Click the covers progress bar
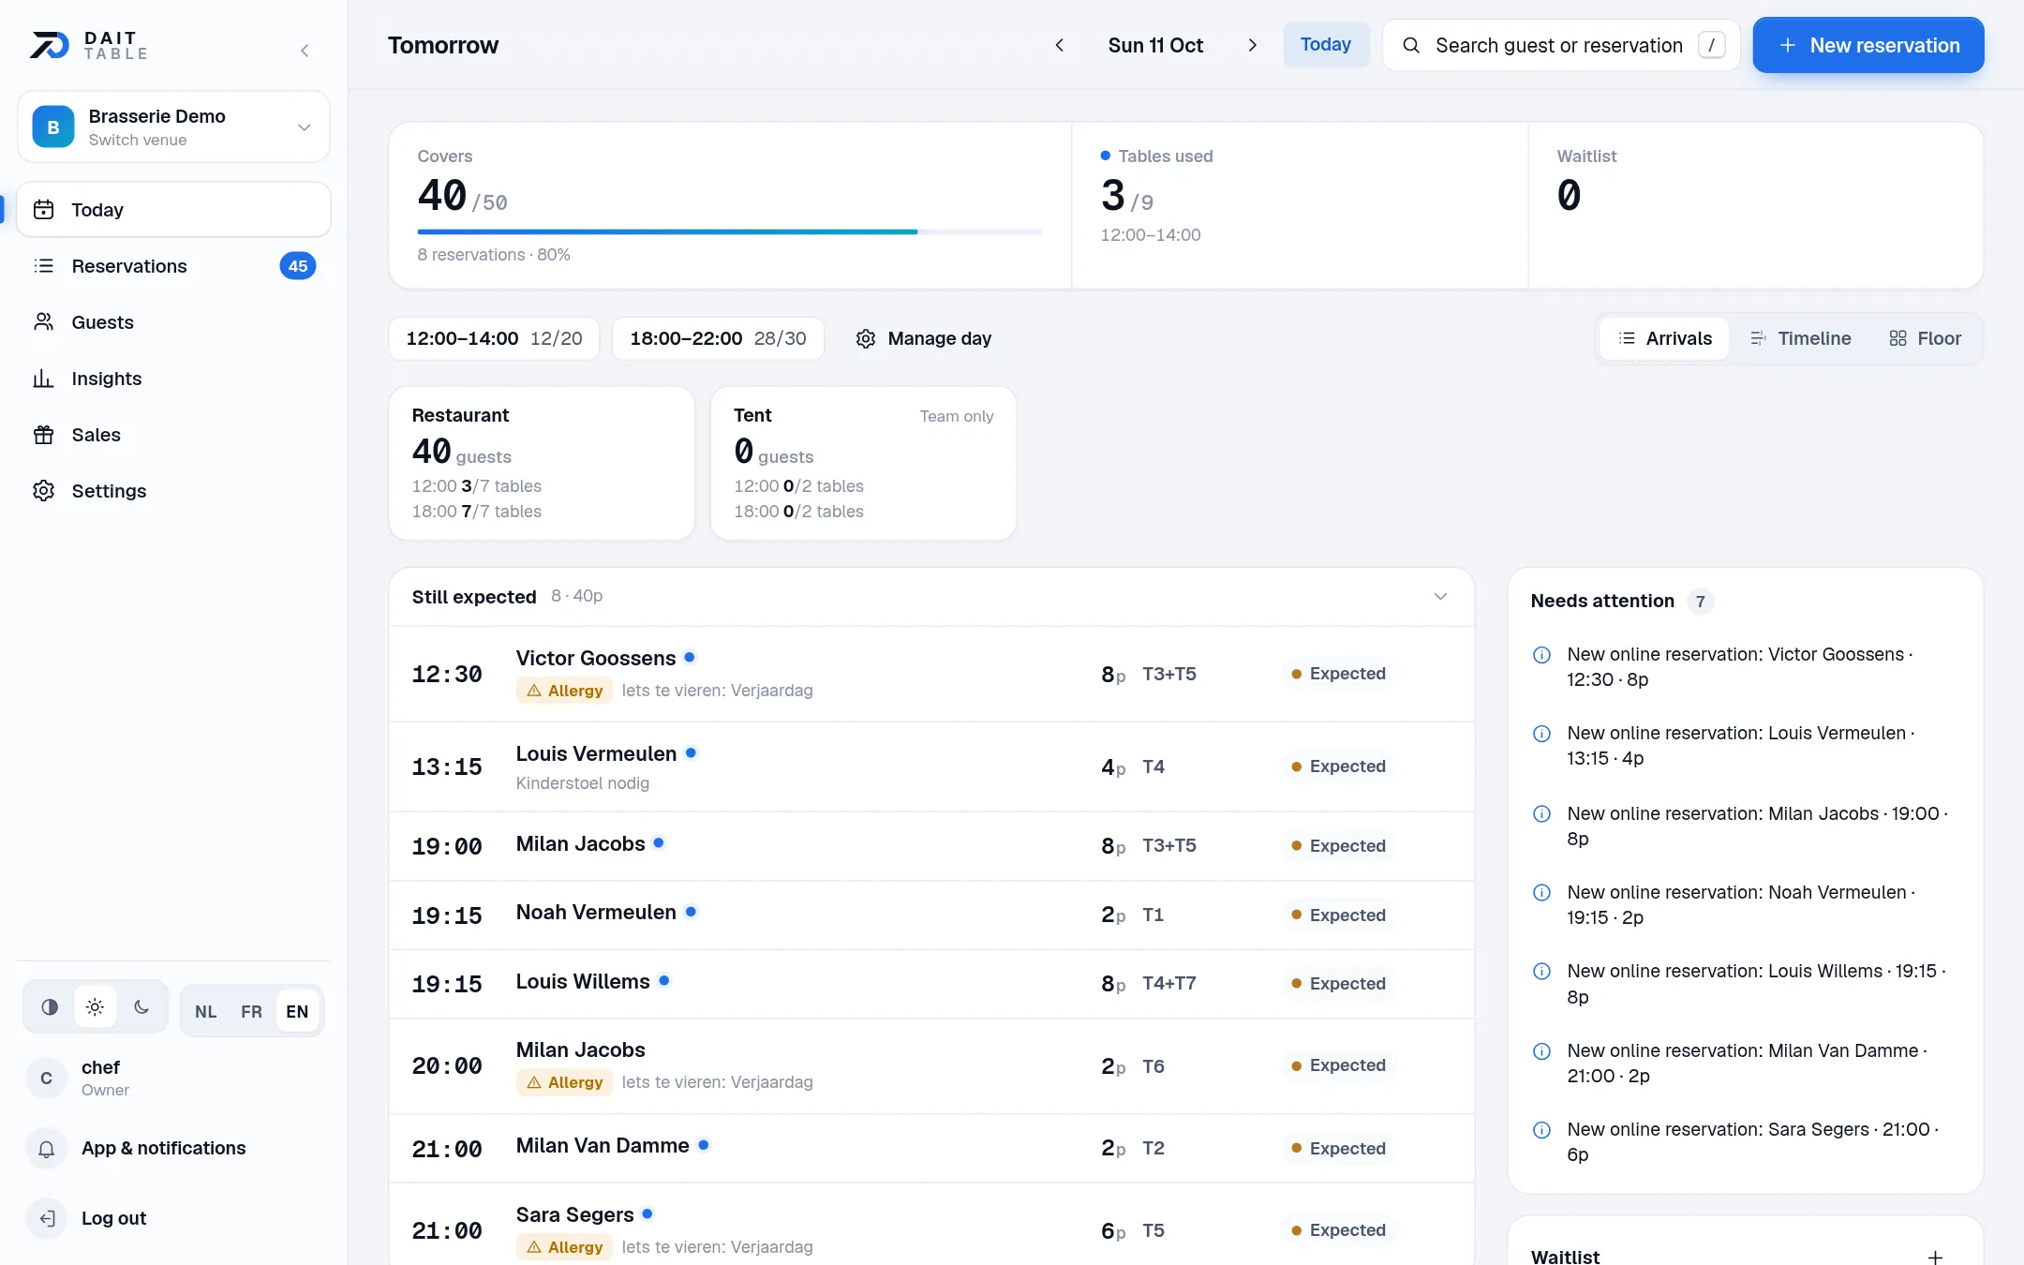The height and width of the screenshot is (1265, 2024). tap(730, 231)
